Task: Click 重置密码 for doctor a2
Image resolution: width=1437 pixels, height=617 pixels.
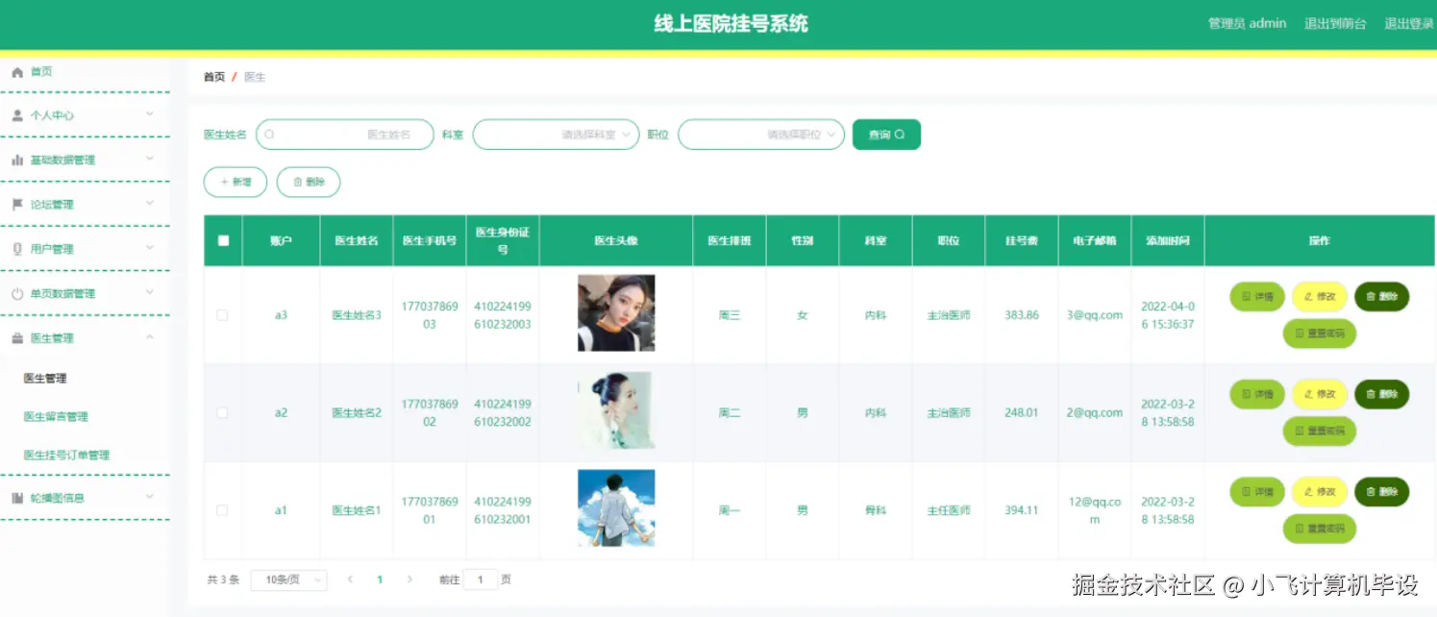Action: [1320, 432]
